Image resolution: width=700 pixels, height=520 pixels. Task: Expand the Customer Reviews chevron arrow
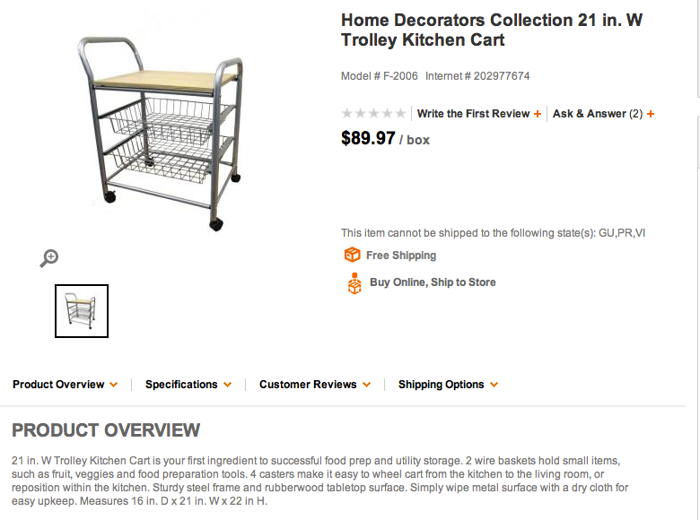(x=366, y=385)
